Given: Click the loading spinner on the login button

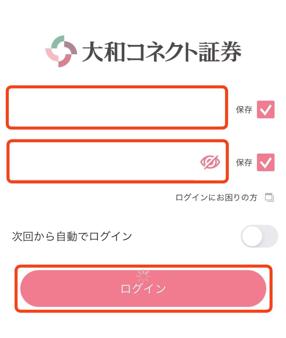Looking at the screenshot, I should click(143, 276).
